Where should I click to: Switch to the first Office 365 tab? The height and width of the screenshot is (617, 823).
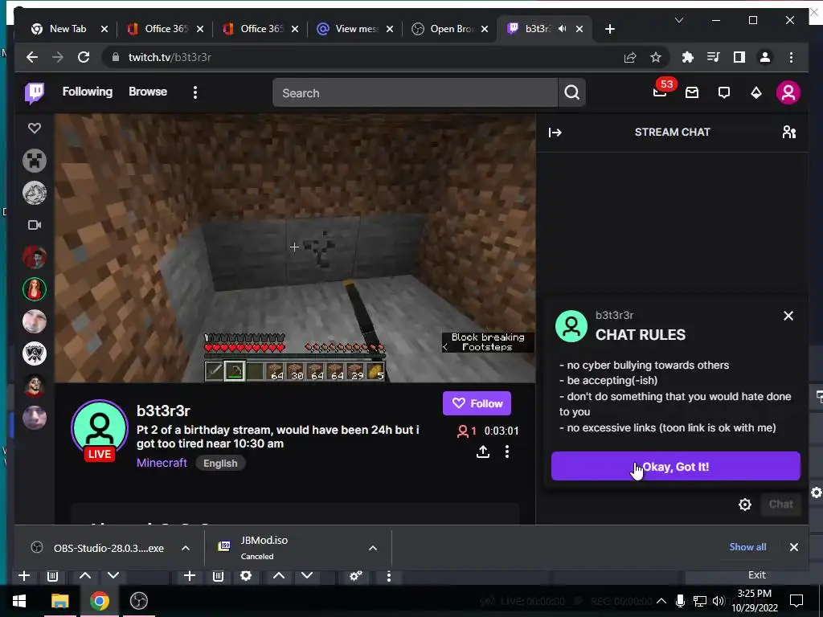(166, 29)
